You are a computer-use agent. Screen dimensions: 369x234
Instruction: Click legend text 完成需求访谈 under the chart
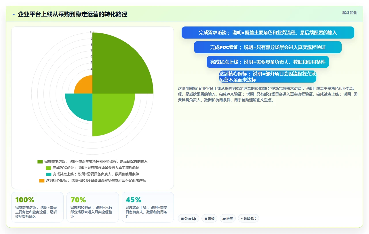(x=96, y=161)
